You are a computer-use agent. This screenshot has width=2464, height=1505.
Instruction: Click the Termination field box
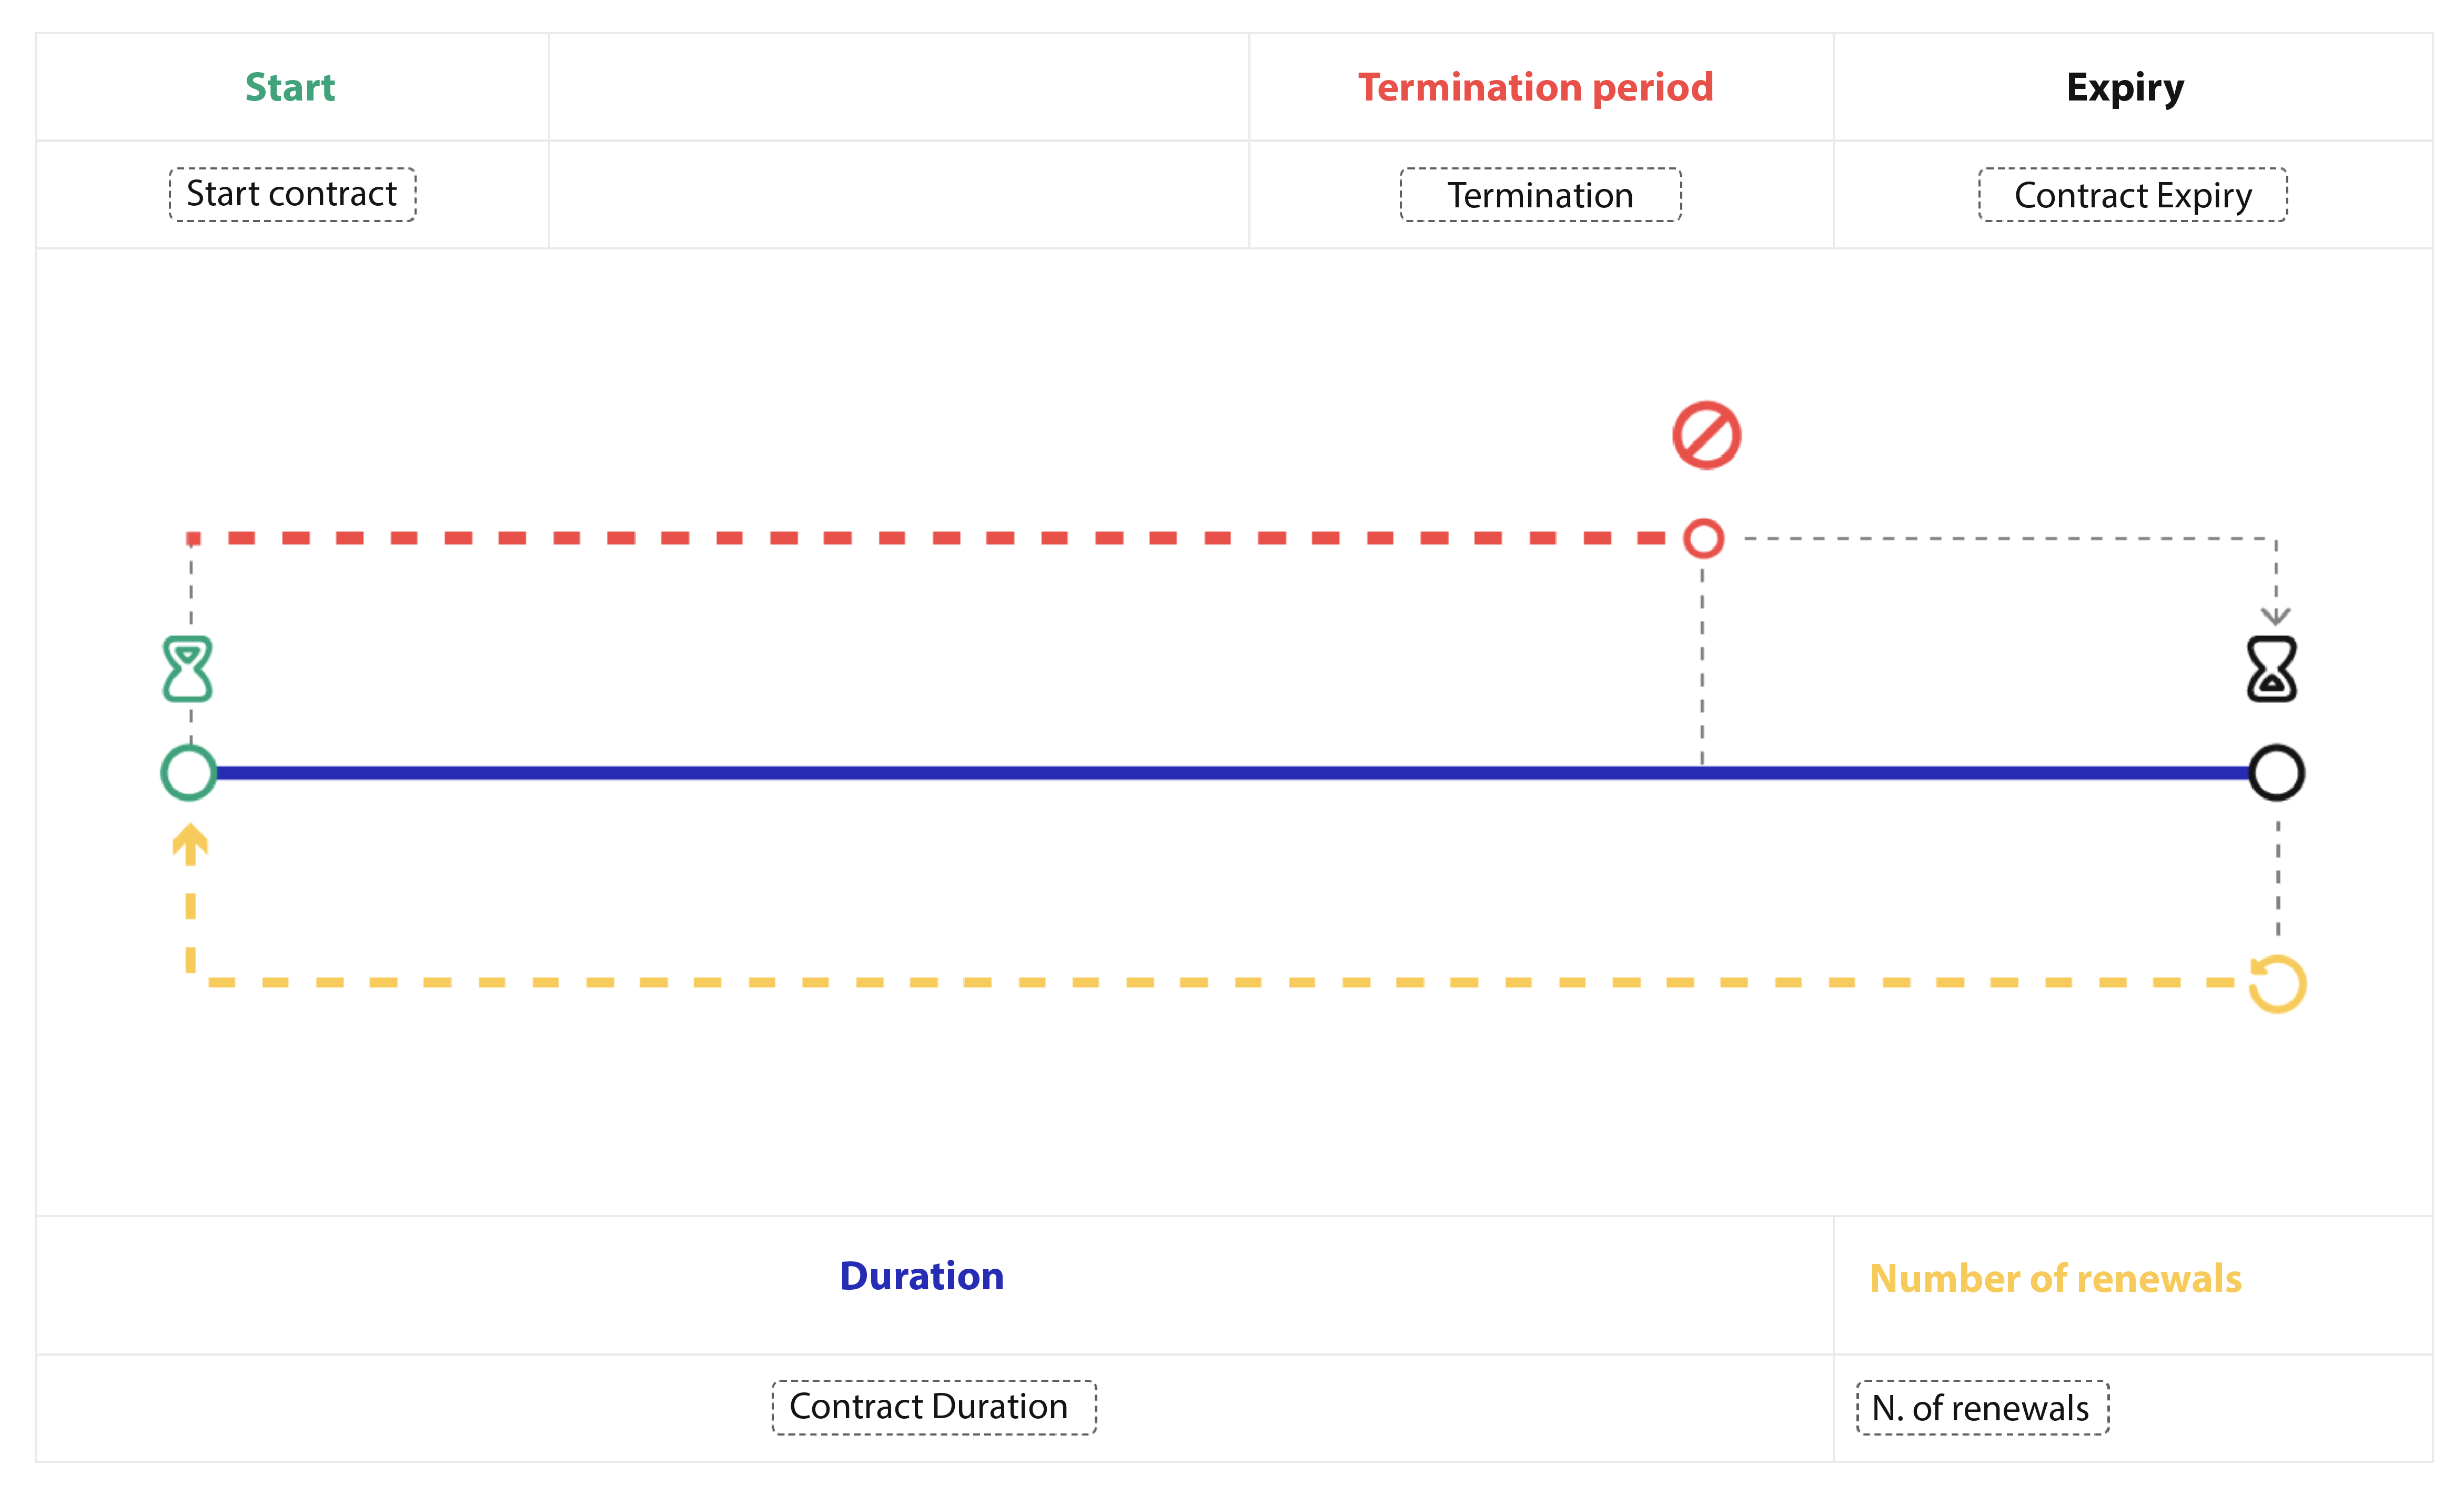(x=1540, y=194)
